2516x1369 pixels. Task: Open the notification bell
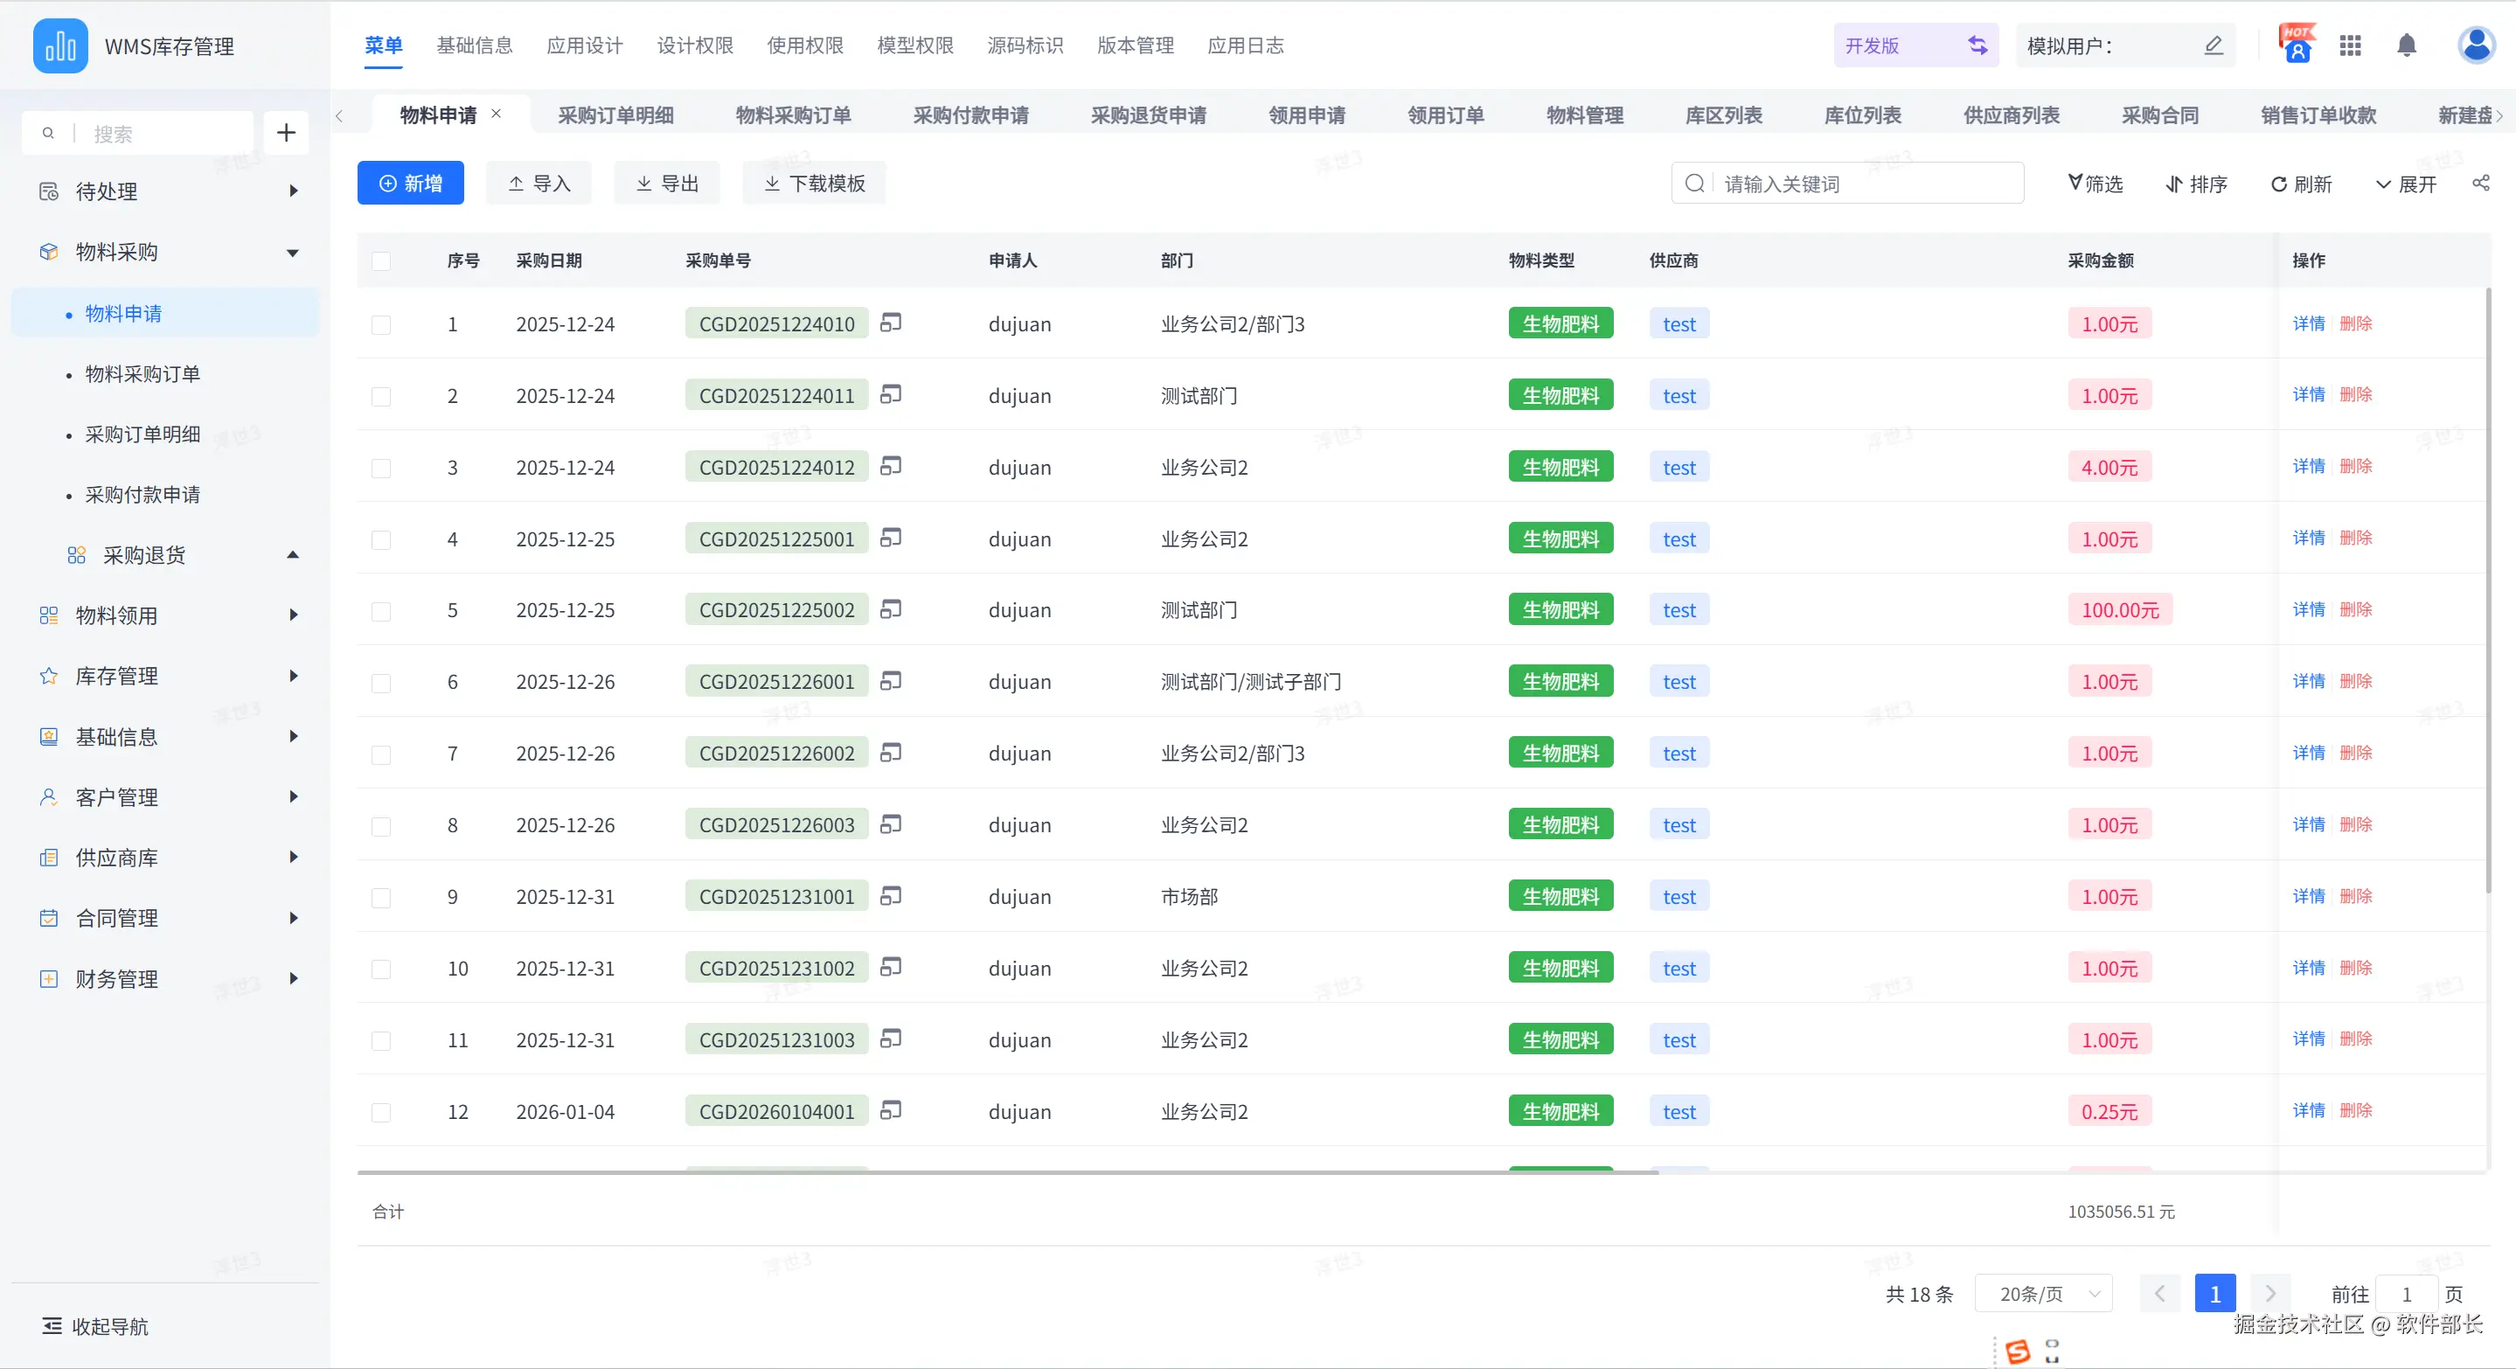2407,45
